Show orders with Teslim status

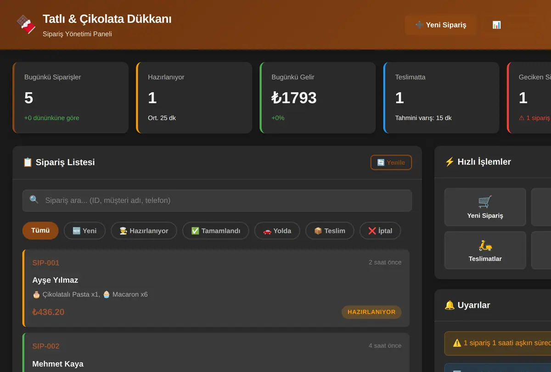click(330, 231)
